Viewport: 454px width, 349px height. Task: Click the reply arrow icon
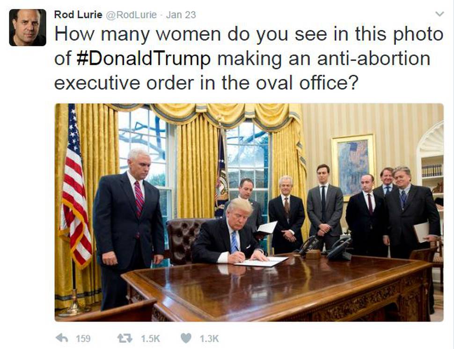[61, 338]
